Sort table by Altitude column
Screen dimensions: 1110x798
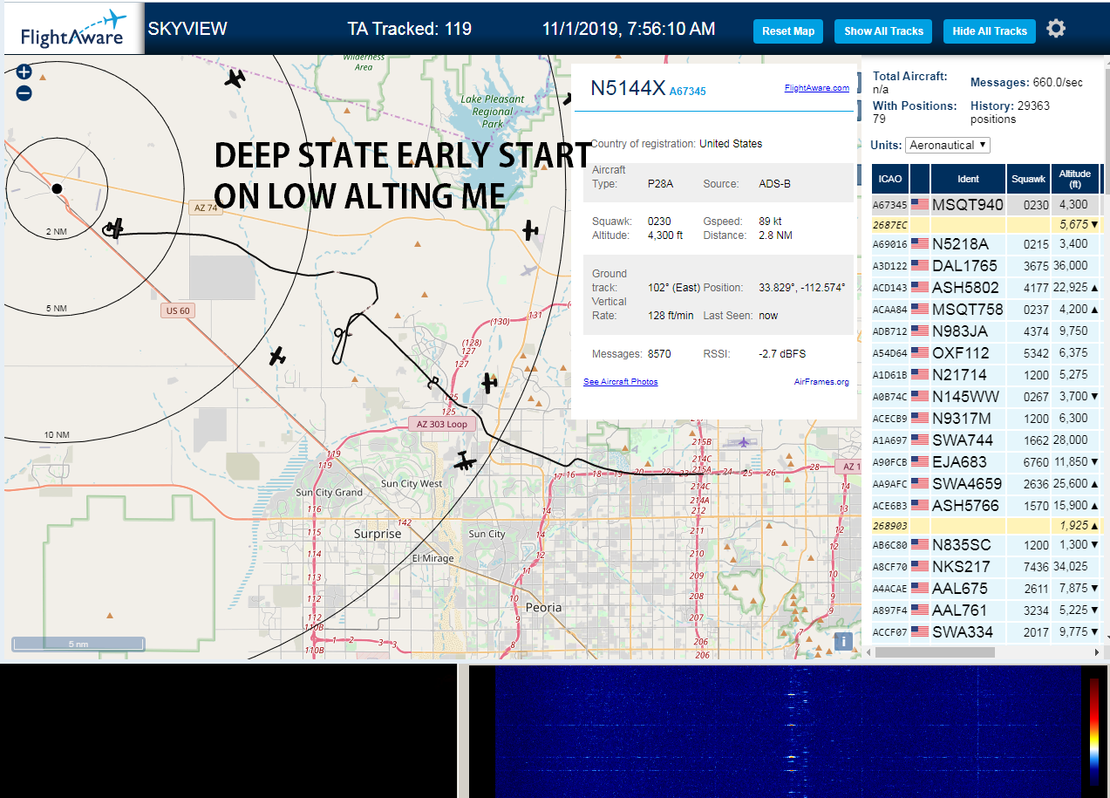click(1075, 179)
